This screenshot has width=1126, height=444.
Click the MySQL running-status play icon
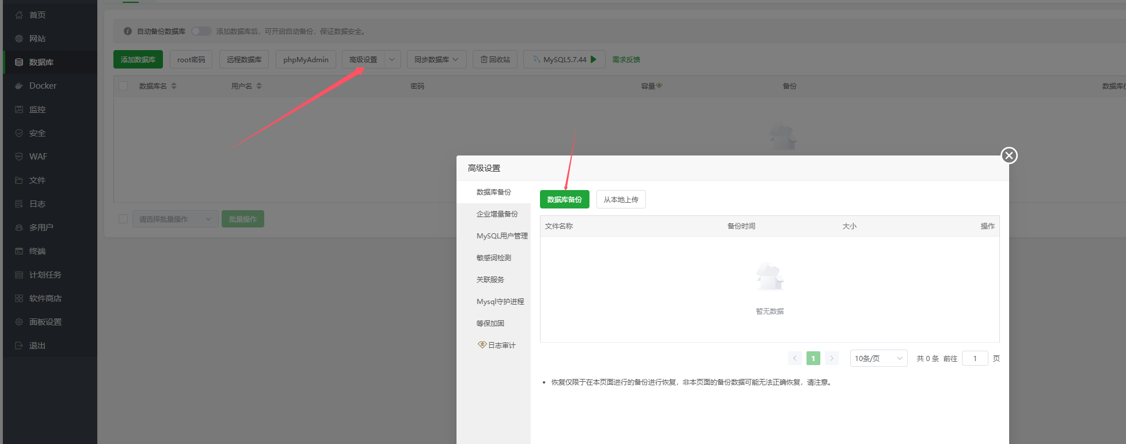594,59
